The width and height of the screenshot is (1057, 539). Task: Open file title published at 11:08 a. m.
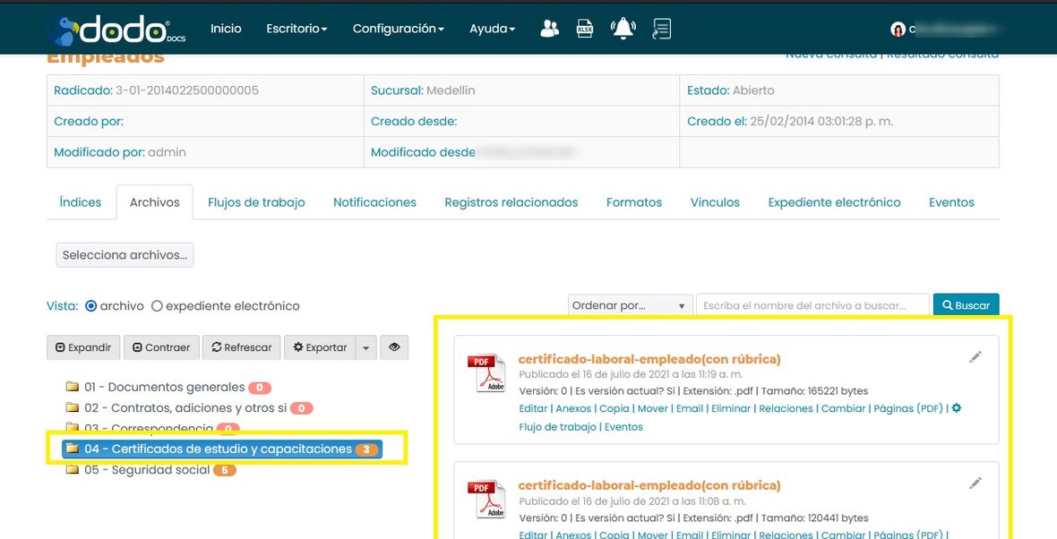click(649, 485)
